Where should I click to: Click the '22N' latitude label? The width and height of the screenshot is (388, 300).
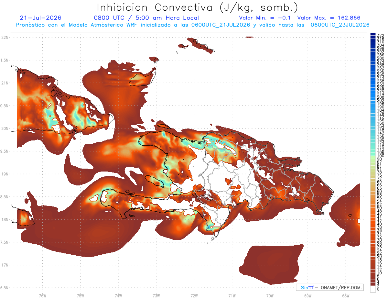point(5,37)
